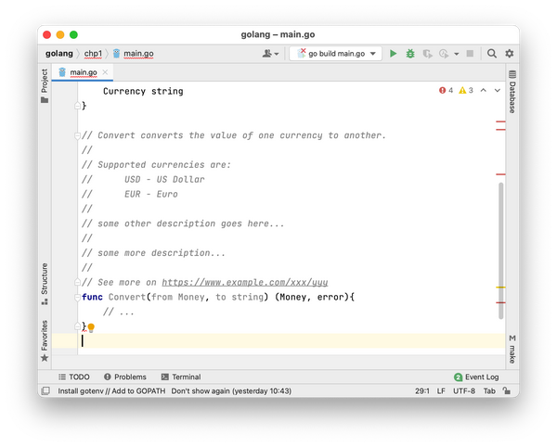
Task: Click the LF line separator widget
Action: [441, 391]
